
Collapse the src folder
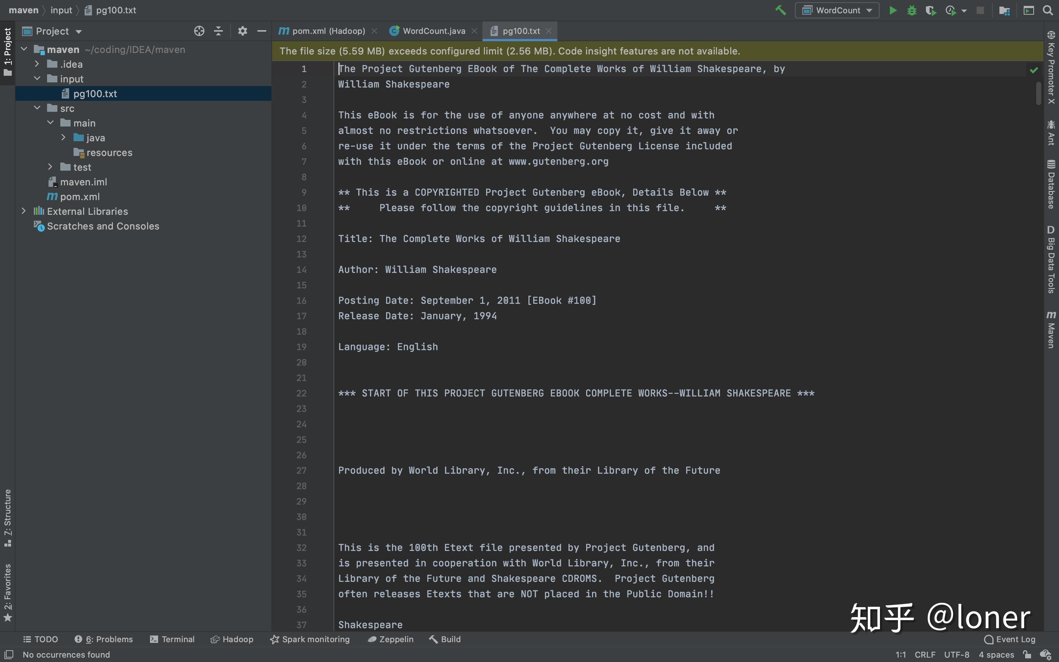click(x=37, y=108)
